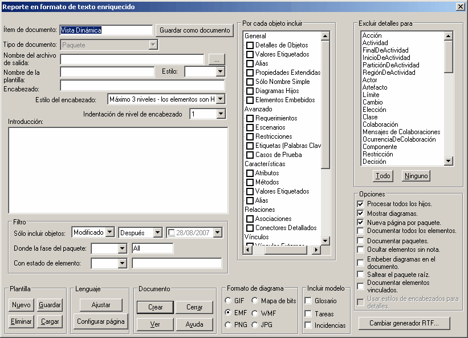Click the Guardar template button
This screenshot has width=468, height=338.
coord(50,305)
